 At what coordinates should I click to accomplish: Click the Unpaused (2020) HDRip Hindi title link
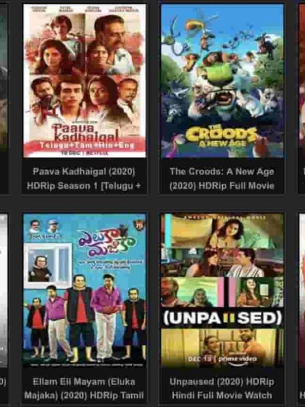coord(222,388)
